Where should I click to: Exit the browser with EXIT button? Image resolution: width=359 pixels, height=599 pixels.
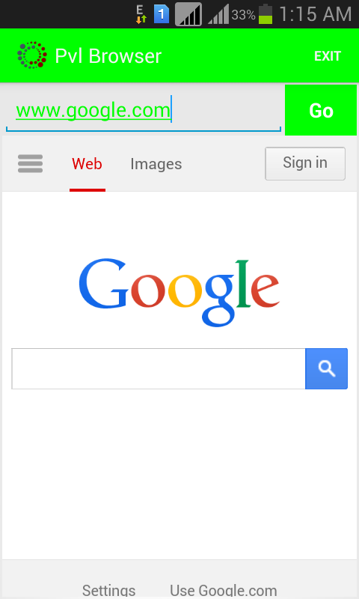[x=328, y=56]
